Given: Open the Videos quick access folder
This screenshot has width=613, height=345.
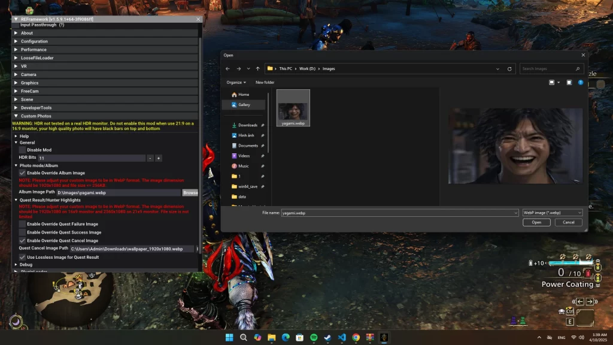Looking at the screenshot, I should pyautogui.click(x=244, y=156).
